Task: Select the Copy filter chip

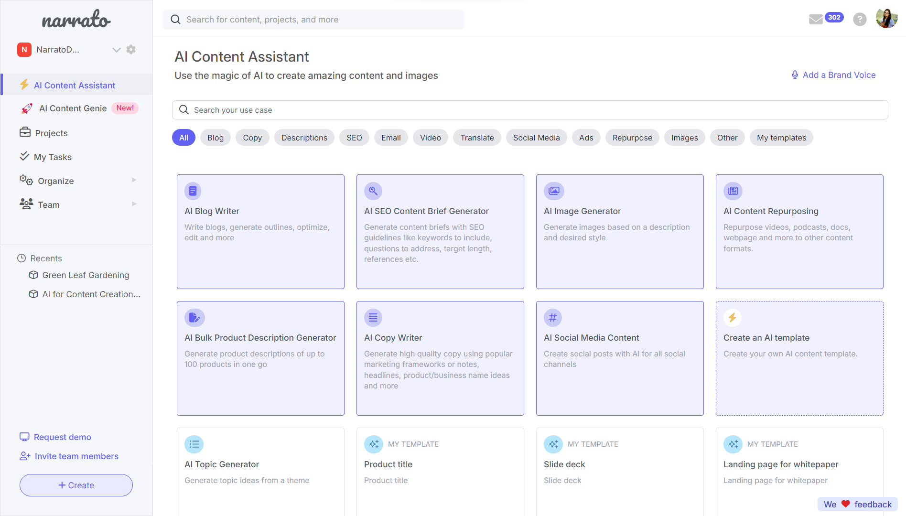Action: 252,138
